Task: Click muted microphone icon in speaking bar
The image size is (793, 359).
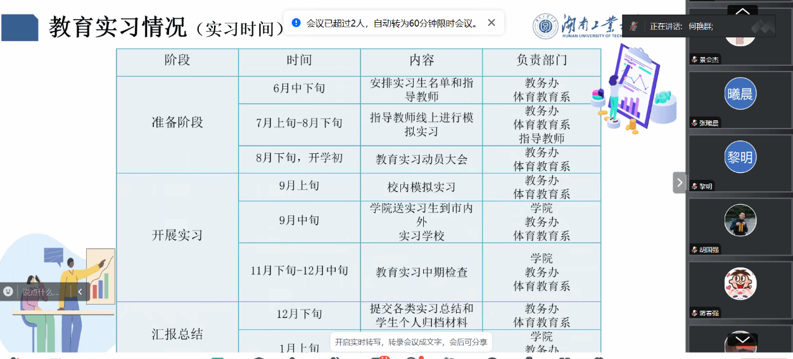Action: [634, 26]
